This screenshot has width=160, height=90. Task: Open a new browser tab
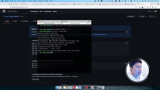tap(152, 4)
